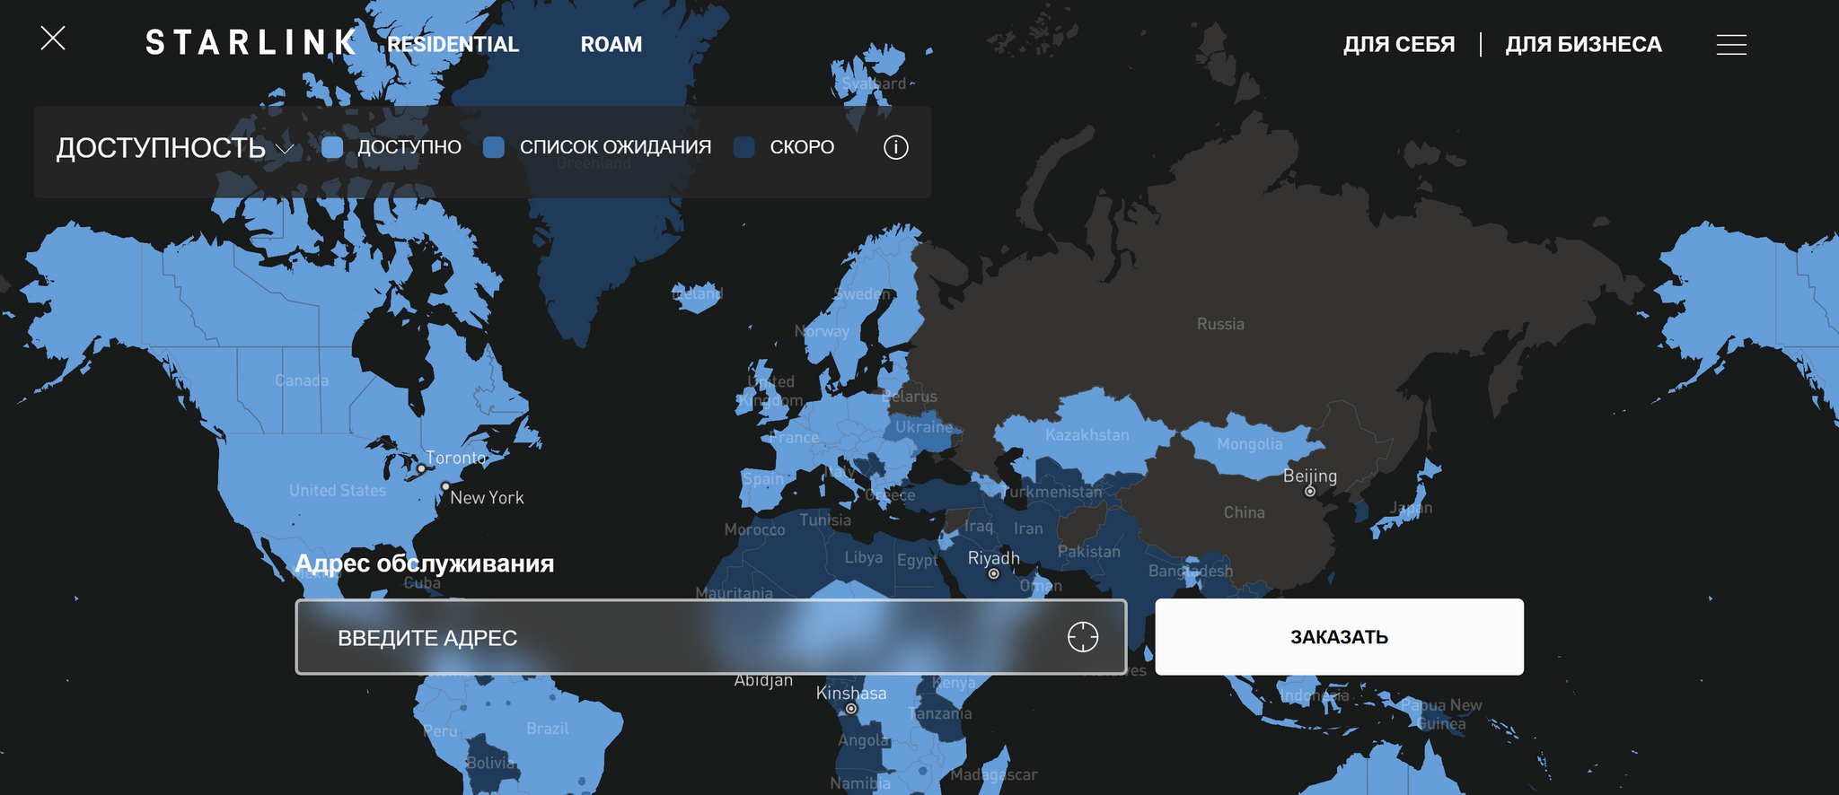Image resolution: width=1839 pixels, height=795 pixels.
Task: Select the Kinshasa map marker
Action: coord(851,709)
